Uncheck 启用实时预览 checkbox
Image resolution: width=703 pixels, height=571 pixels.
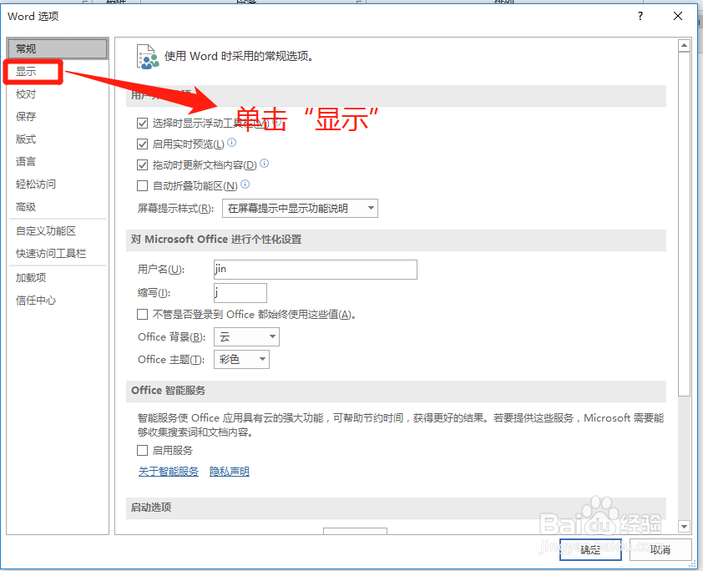[x=142, y=144]
